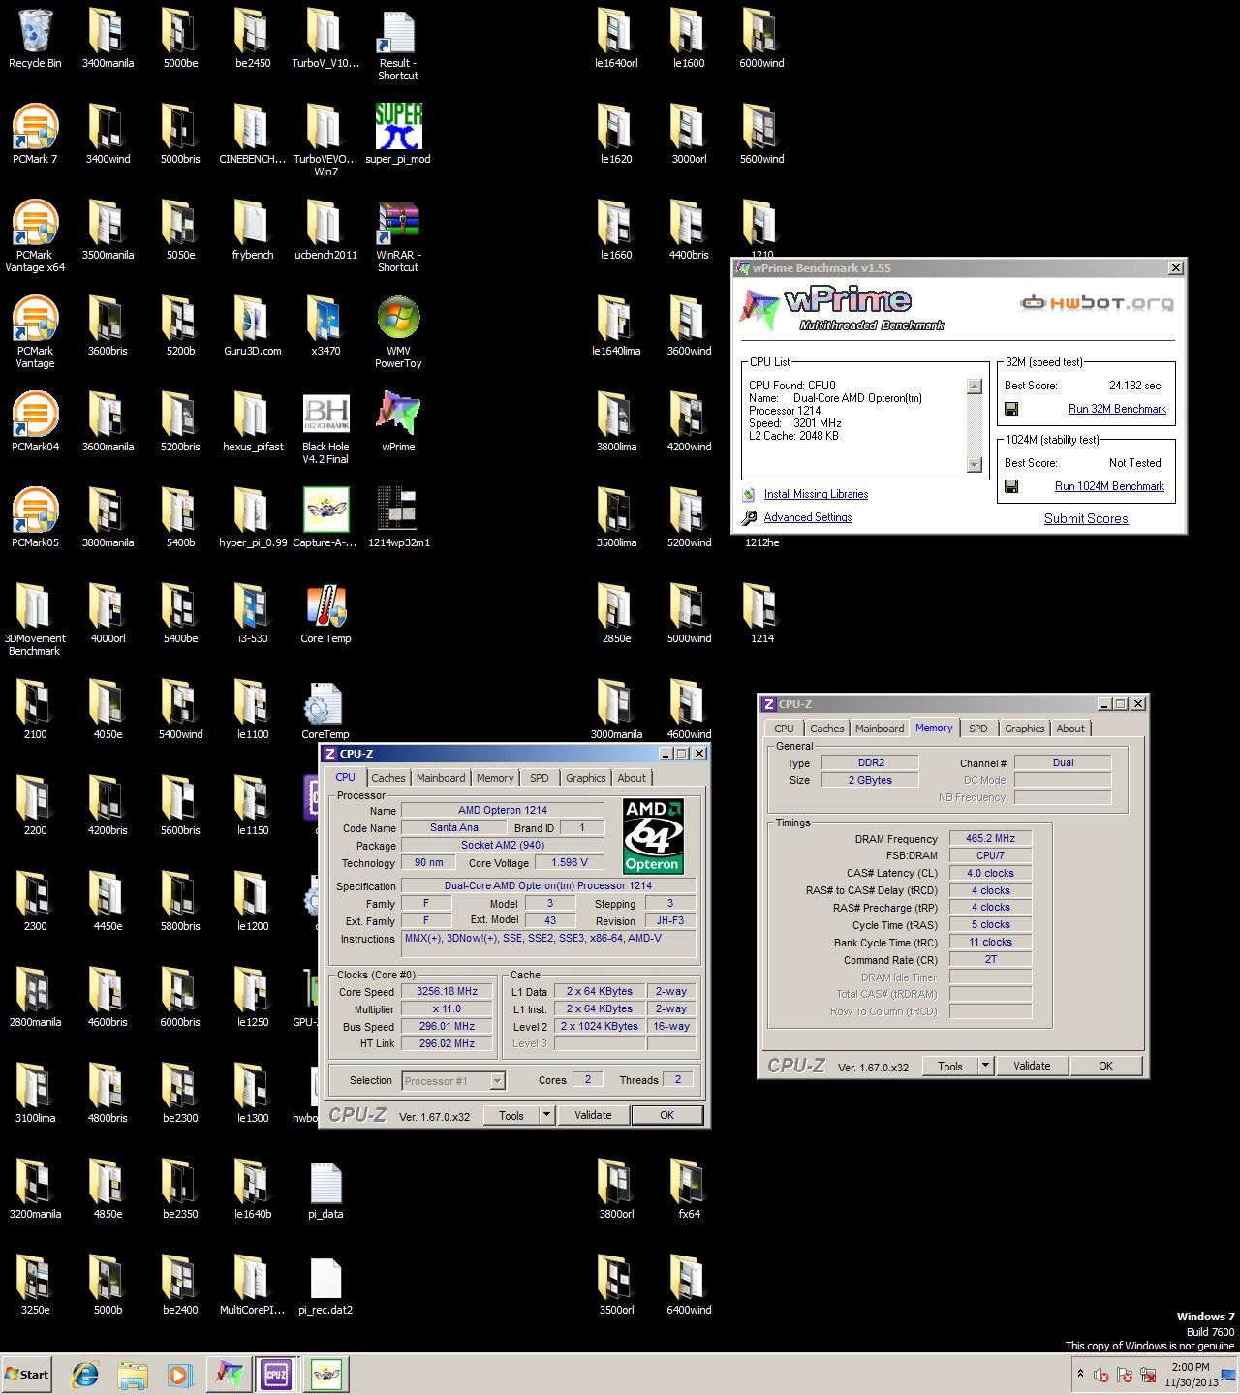The height and width of the screenshot is (1395, 1240).
Task: Click Tools button in CPU-Z CPU window
Action: 511,1115
